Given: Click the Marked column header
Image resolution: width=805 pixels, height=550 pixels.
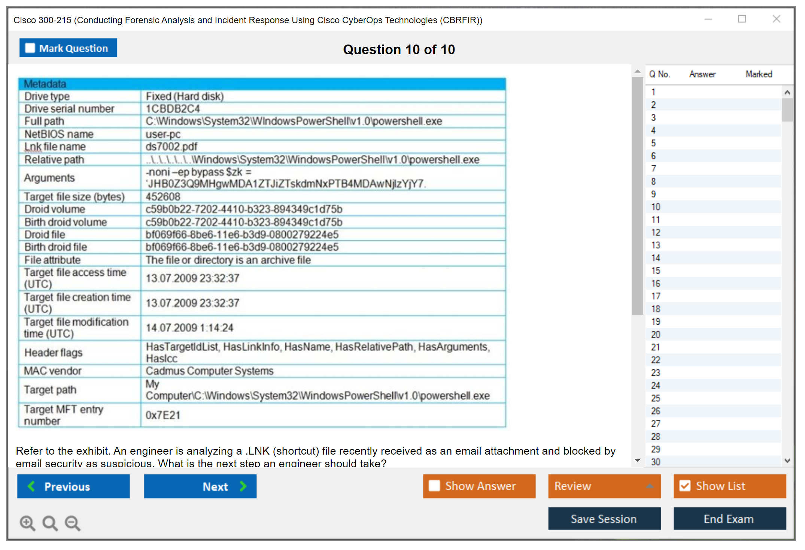Looking at the screenshot, I should (759, 74).
